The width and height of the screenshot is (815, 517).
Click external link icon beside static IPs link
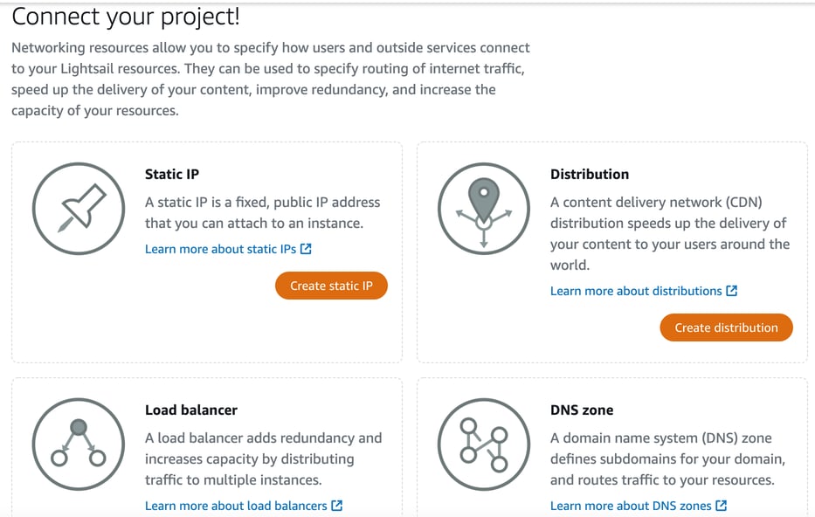click(306, 249)
